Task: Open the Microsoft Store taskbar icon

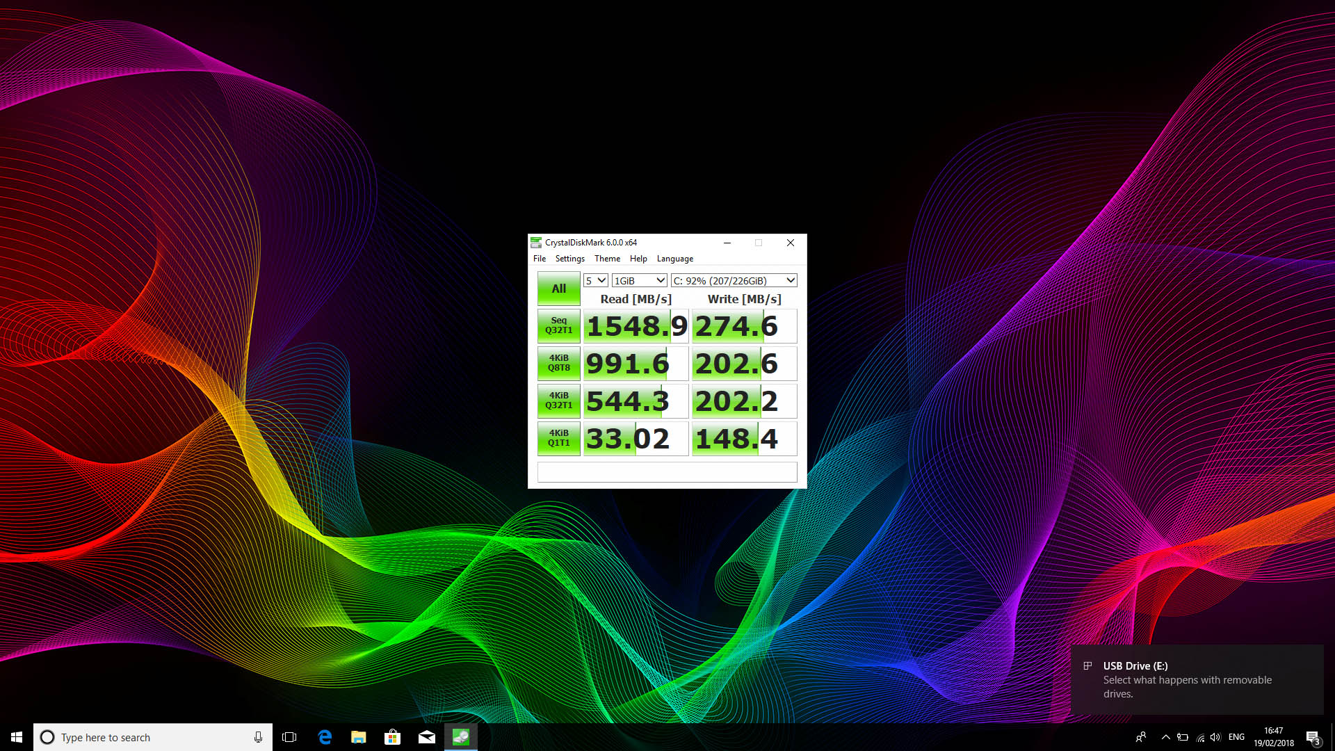Action: point(393,737)
